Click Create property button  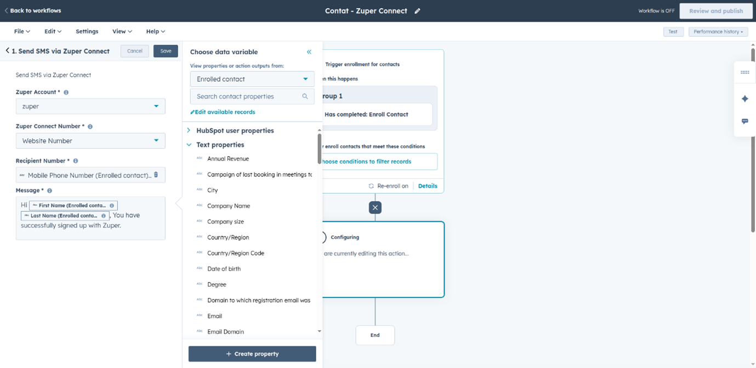[x=252, y=354]
